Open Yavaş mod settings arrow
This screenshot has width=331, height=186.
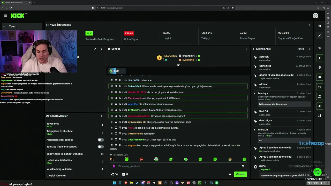[102, 125]
